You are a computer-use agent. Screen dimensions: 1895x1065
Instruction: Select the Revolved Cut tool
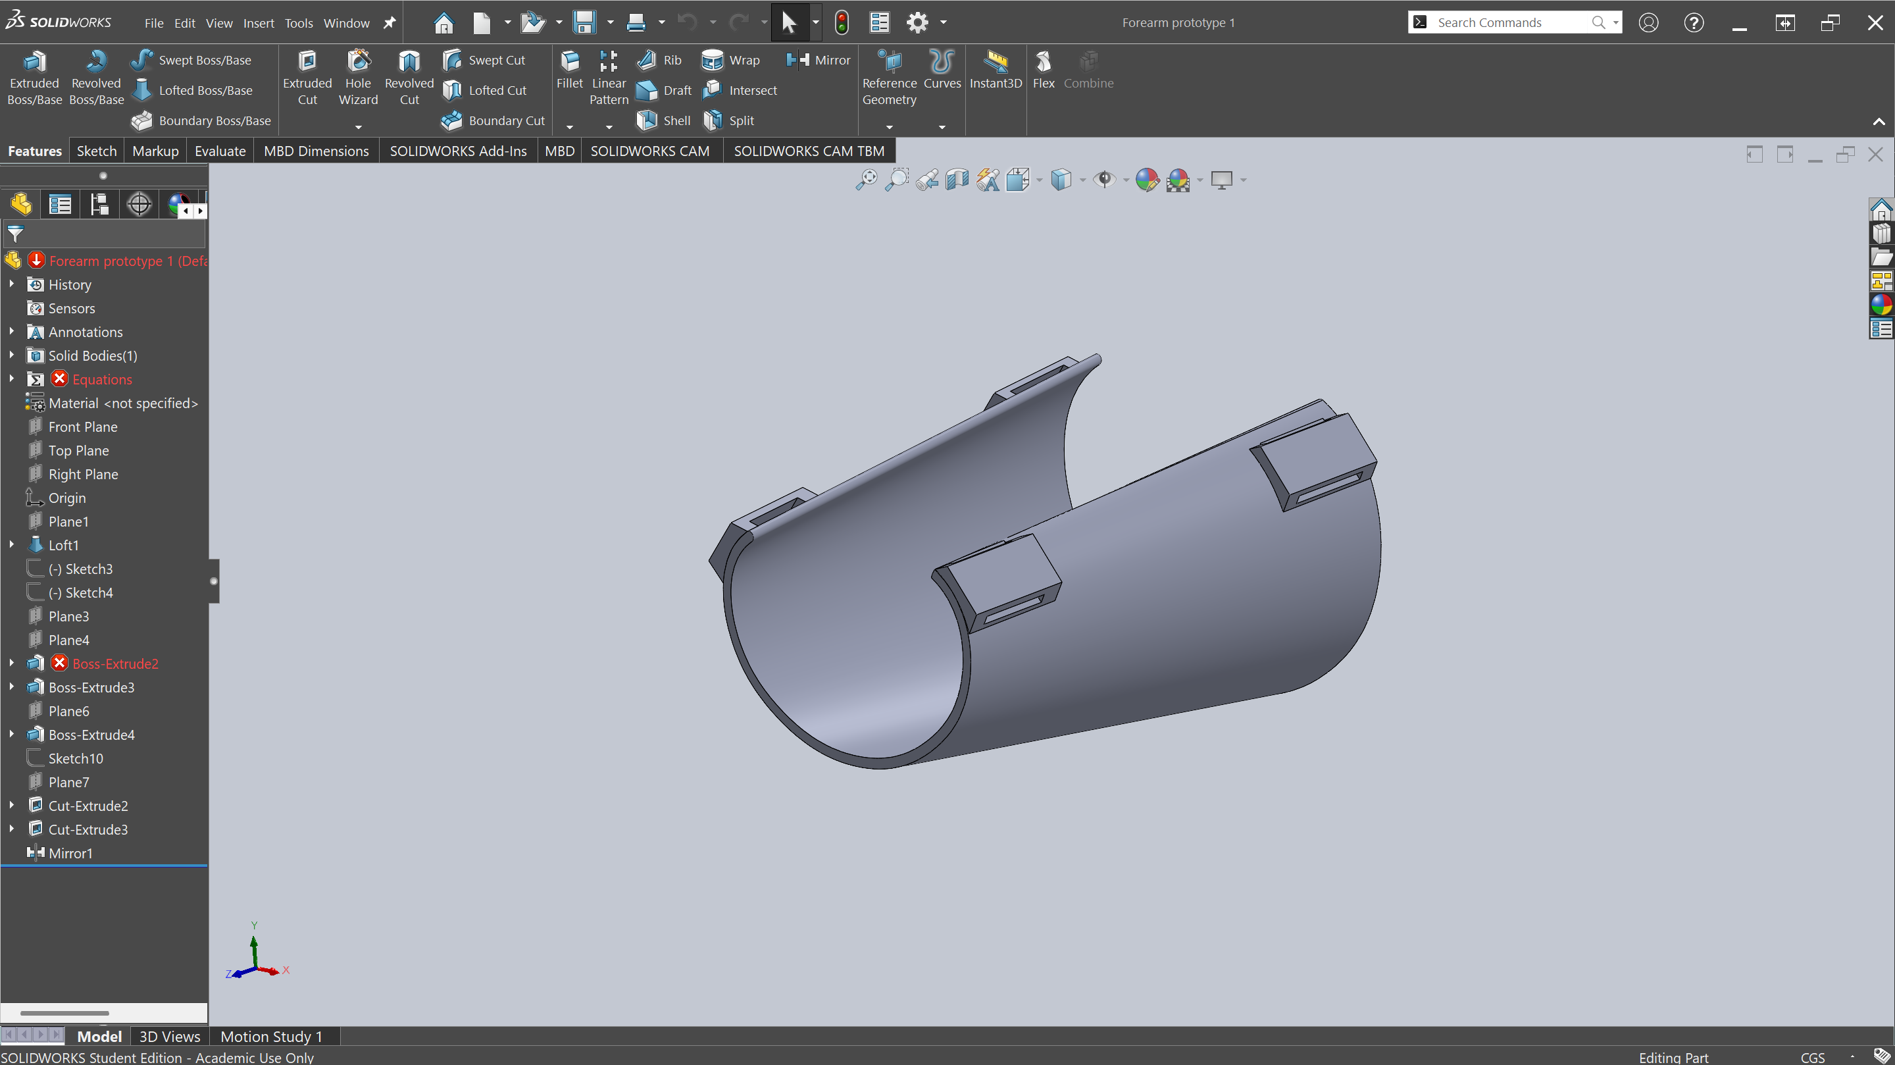tap(409, 78)
